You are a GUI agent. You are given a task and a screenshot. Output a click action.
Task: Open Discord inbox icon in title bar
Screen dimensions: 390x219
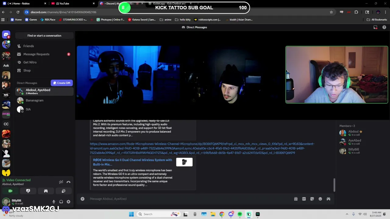pyautogui.click(x=375, y=27)
